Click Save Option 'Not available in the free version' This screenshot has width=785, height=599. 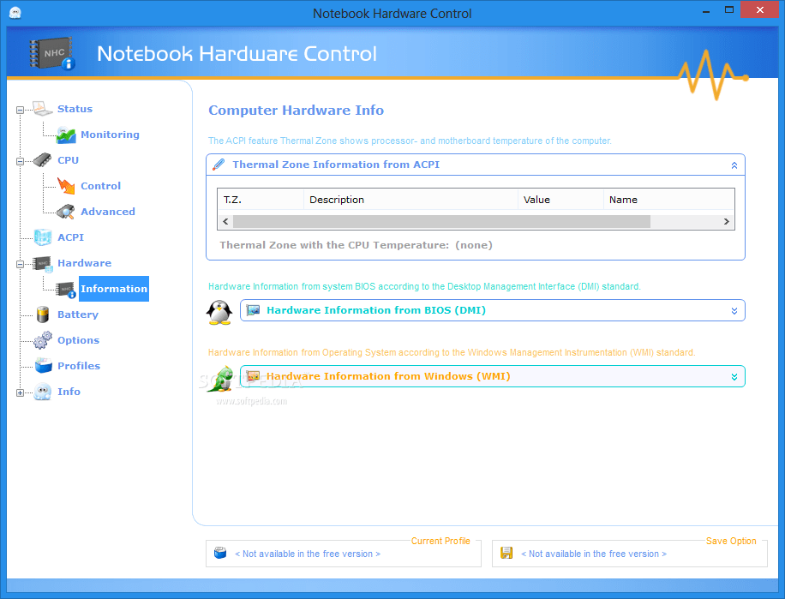(594, 554)
